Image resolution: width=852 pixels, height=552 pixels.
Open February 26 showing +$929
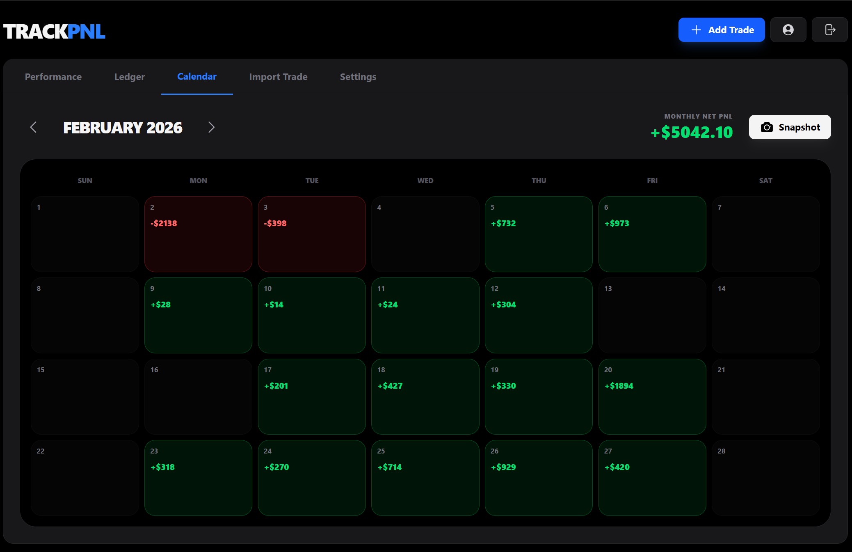[539, 478]
